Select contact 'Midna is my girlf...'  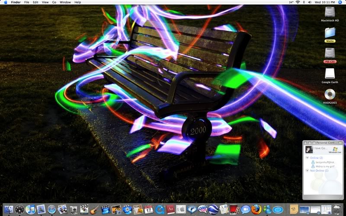coord(324,166)
